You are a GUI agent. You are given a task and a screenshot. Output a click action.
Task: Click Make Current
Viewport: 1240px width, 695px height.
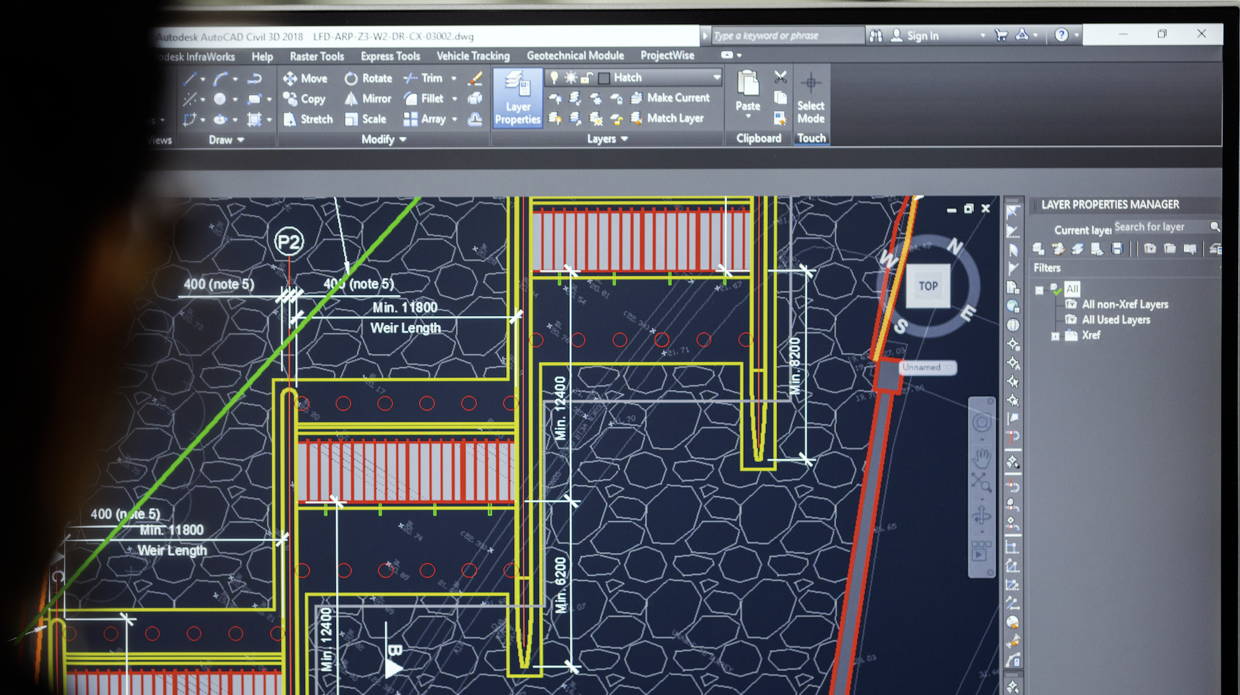[x=670, y=98]
